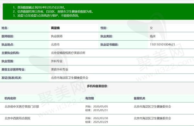The width and height of the screenshot is (194, 126).
Task: Click the gender value '女'
Action: tap(151, 28)
